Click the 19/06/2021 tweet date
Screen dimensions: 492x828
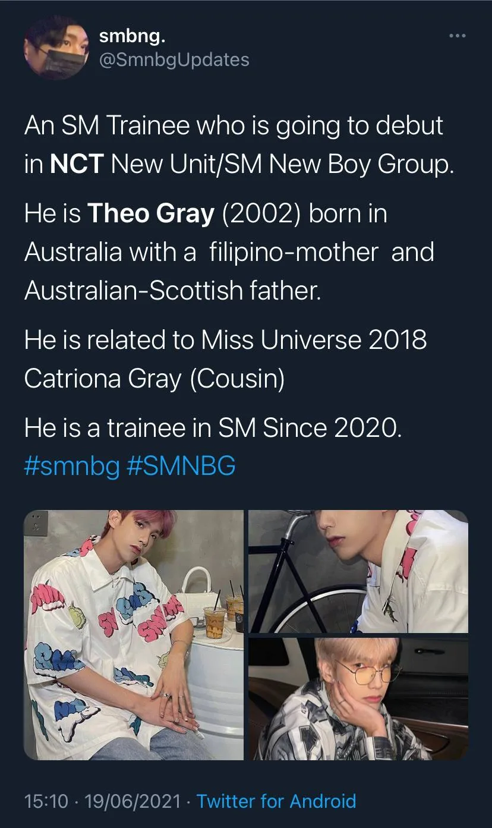(133, 801)
